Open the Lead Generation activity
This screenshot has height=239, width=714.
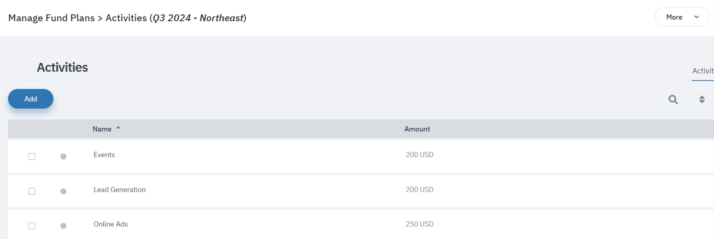[x=119, y=190]
